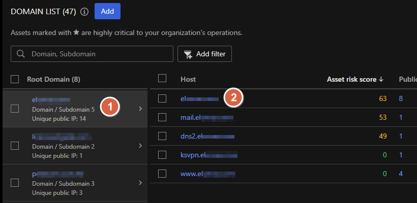Click the filter icon in Add filter
Viewport: 417px width, 203px height.
point(188,54)
